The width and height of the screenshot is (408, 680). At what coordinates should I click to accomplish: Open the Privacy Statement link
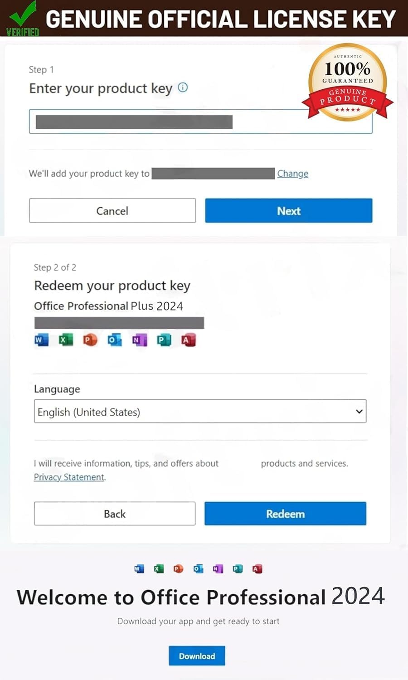click(x=69, y=477)
